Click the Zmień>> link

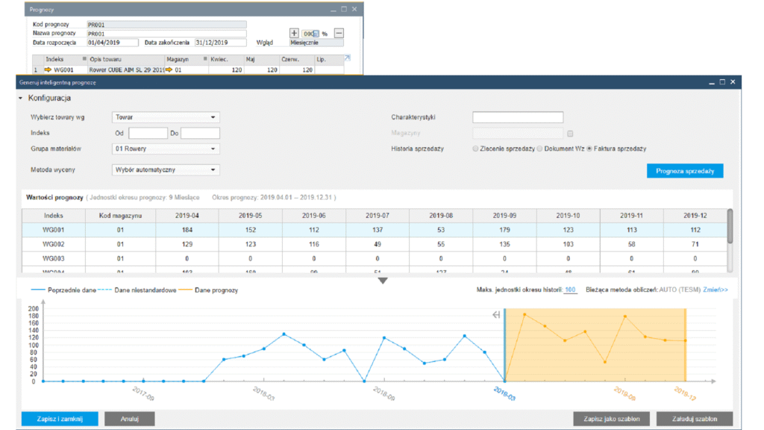coord(716,290)
